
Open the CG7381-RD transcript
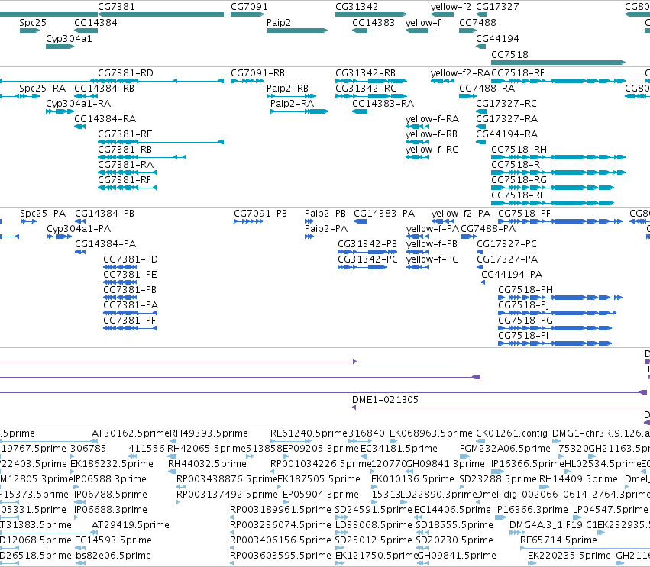tap(112, 81)
